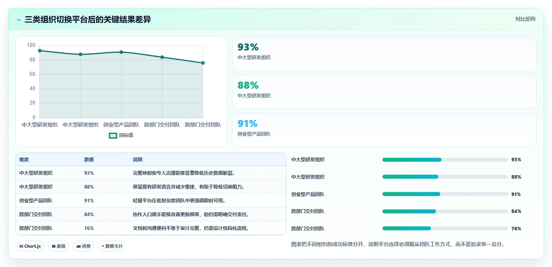Click table text 轻量平台在低复杂度团队中更强调即时可用
The image size is (552, 267).
179,201
